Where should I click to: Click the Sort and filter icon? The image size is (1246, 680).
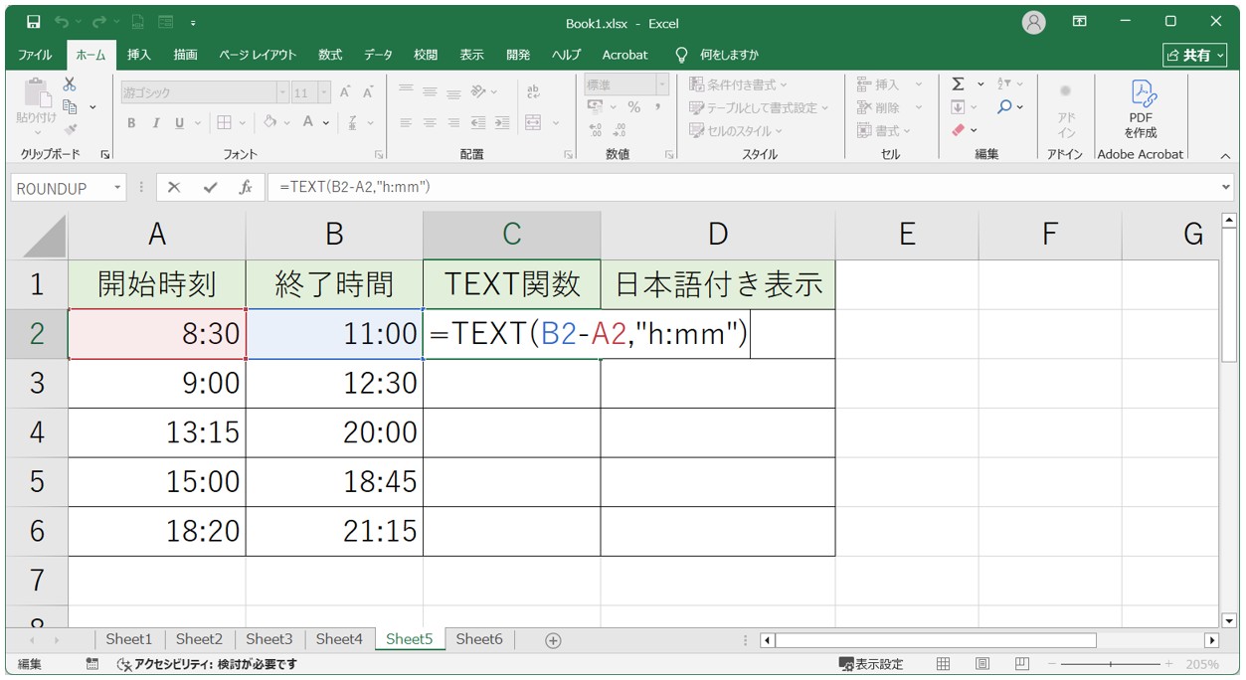(1004, 85)
